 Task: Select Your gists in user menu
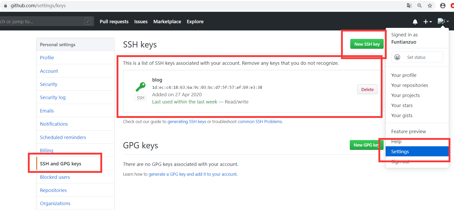tap(402, 115)
